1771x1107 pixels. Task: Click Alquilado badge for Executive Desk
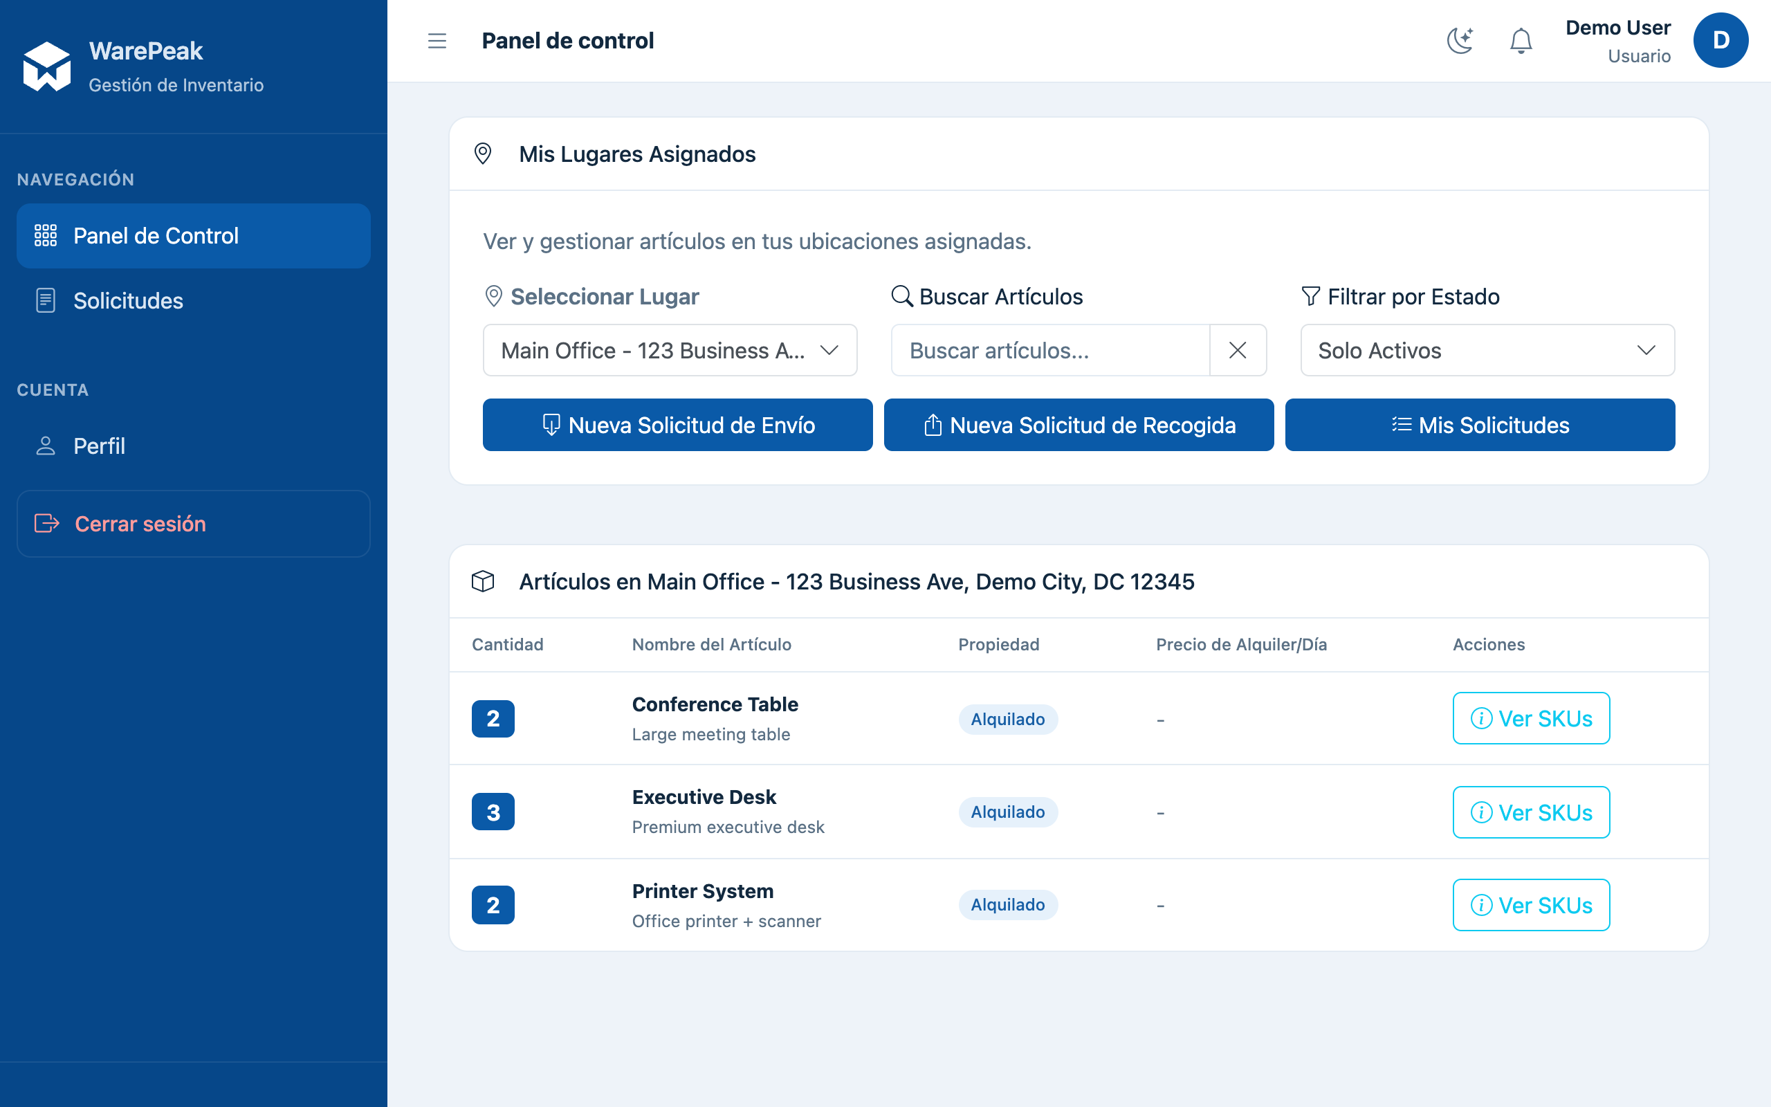pyautogui.click(x=1008, y=812)
